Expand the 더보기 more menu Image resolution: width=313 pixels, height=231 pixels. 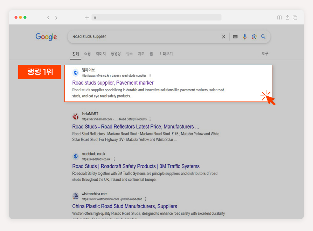coord(166,54)
